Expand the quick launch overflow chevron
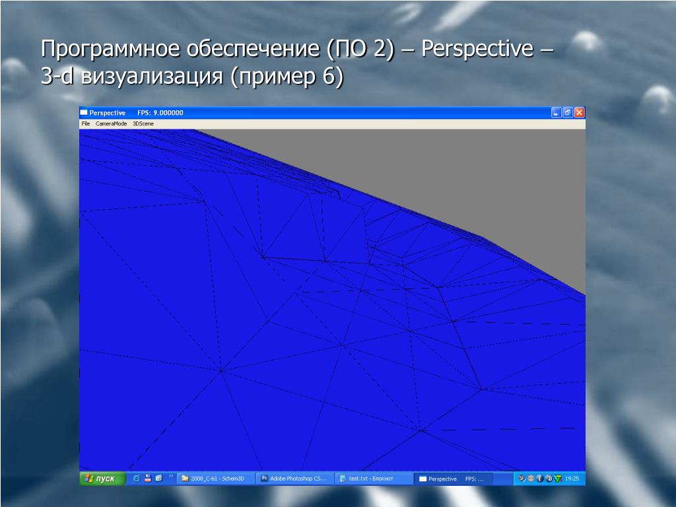This screenshot has width=676, height=507. click(171, 475)
